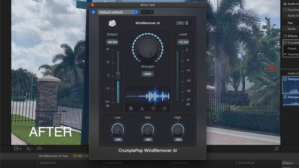Image resolution: width=299 pixels, height=168 pixels.
Task: Click the CrumplePop cloud logo
Action: (x=112, y=23)
